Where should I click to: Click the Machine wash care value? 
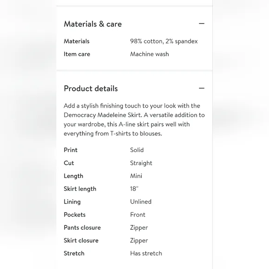coord(149,54)
